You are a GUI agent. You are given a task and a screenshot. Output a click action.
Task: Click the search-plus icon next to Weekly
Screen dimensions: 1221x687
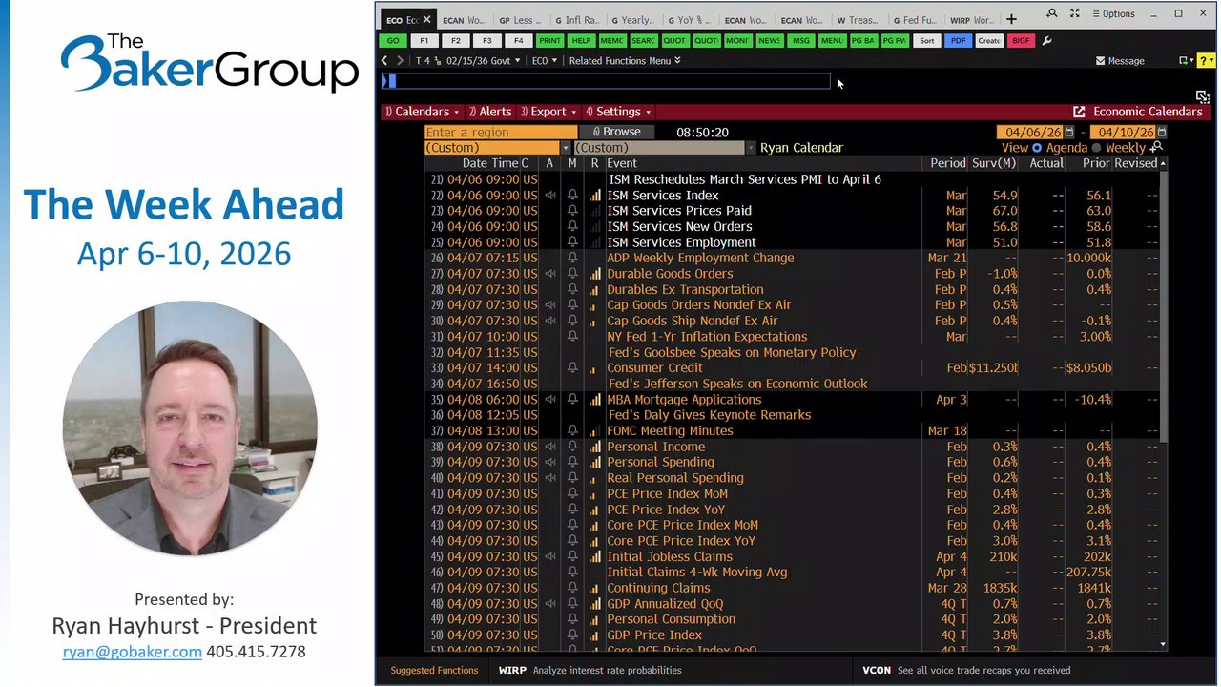coord(1157,147)
